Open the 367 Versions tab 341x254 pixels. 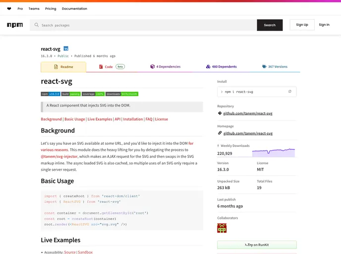tap(275, 66)
